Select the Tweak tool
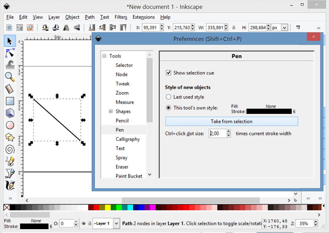The height and width of the screenshot is (233, 329). point(10,65)
